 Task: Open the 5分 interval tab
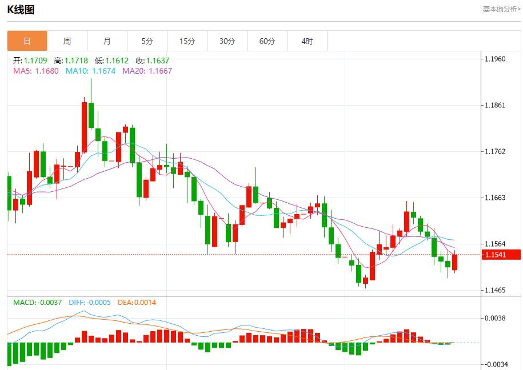(147, 41)
